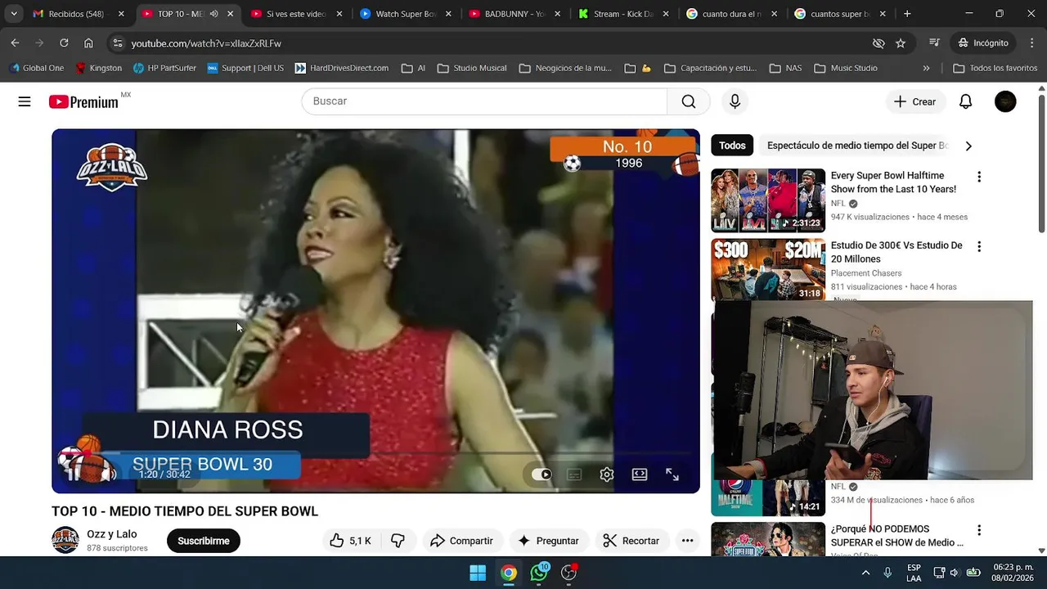Viewport: 1047px width, 589px height.
Task: Toggle subtitles button in video player
Action: coord(574,474)
